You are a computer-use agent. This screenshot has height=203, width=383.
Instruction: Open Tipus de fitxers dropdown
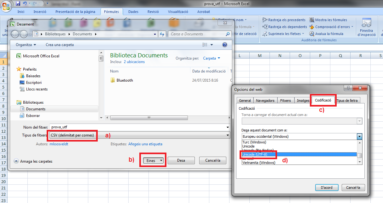coord(139,135)
